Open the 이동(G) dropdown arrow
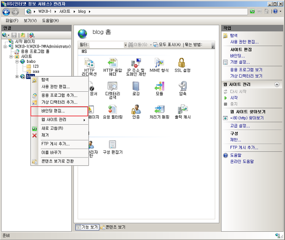The image size is (285, 240). tap(151, 45)
